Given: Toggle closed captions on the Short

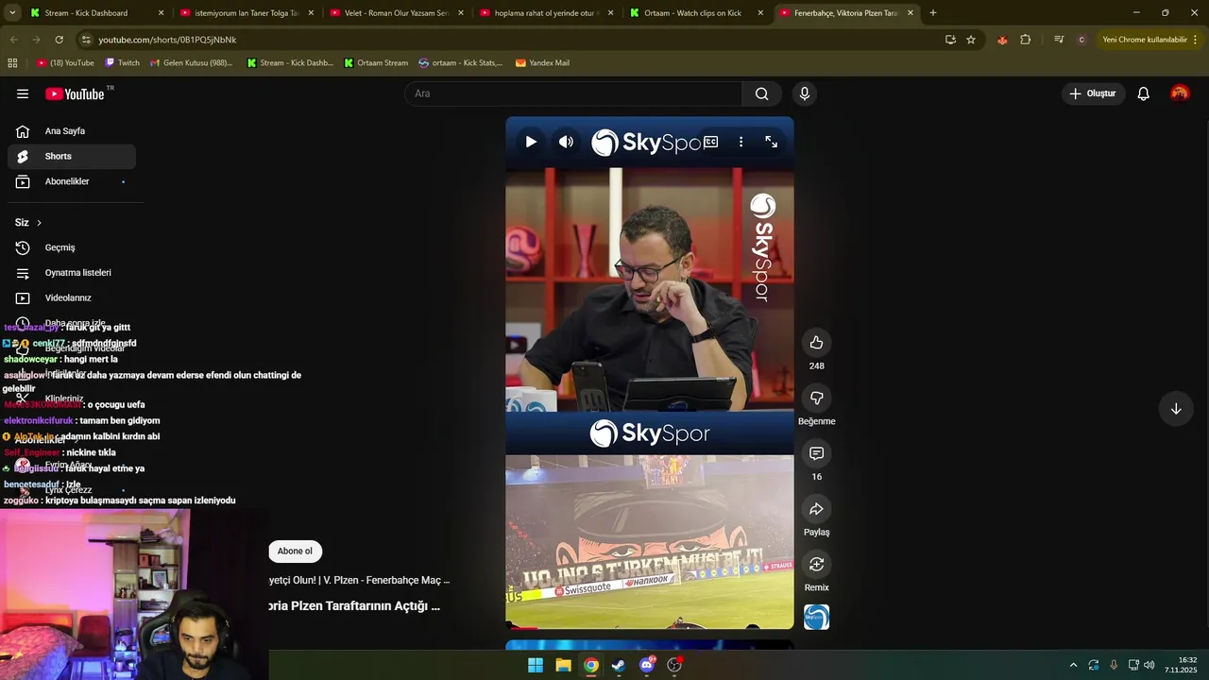Looking at the screenshot, I should (x=710, y=142).
